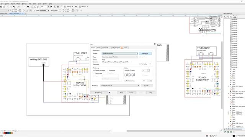Click the Publish to PDF icon
The height and width of the screenshot is (137, 245).
pos(38,7)
